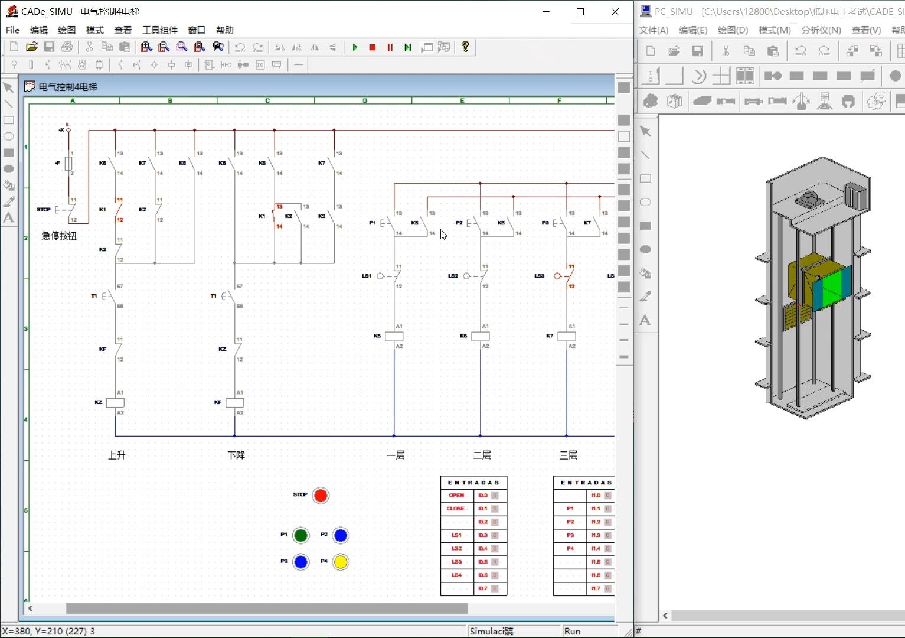Pause the simulation in CADe_SIMU
The height and width of the screenshot is (638, 905).
(390, 47)
